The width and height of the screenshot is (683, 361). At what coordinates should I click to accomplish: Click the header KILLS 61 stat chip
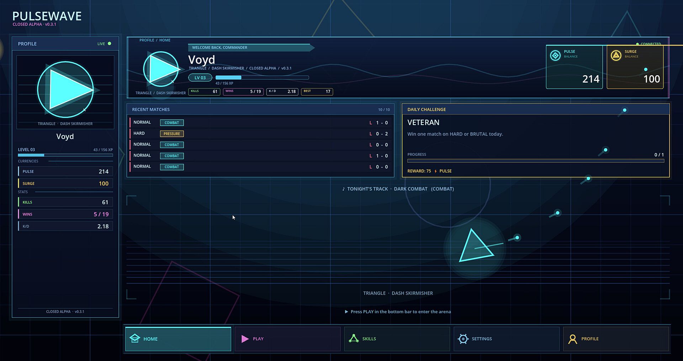[204, 91]
